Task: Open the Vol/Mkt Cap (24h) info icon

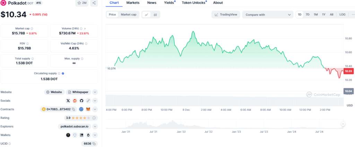Action: [86, 44]
